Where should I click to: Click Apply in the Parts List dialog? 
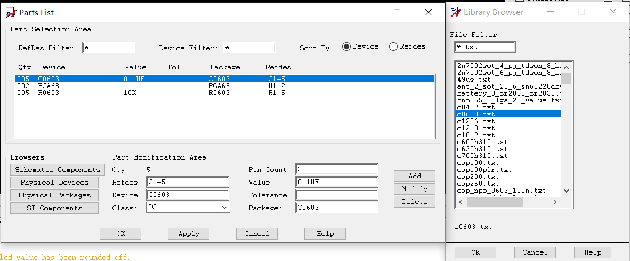(x=189, y=234)
